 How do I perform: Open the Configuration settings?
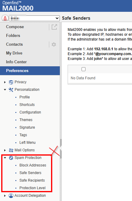coord(30,112)
